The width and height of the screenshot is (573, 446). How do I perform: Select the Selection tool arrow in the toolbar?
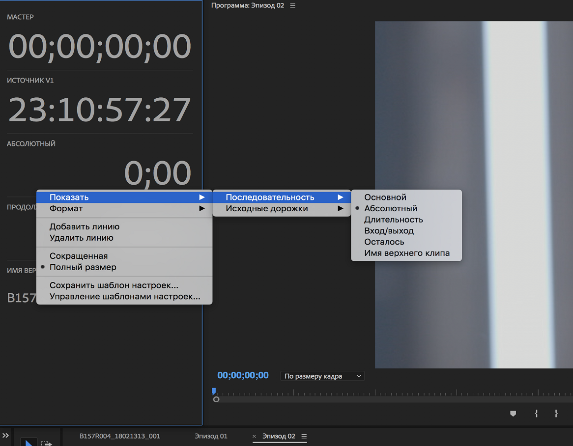tap(28, 443)
